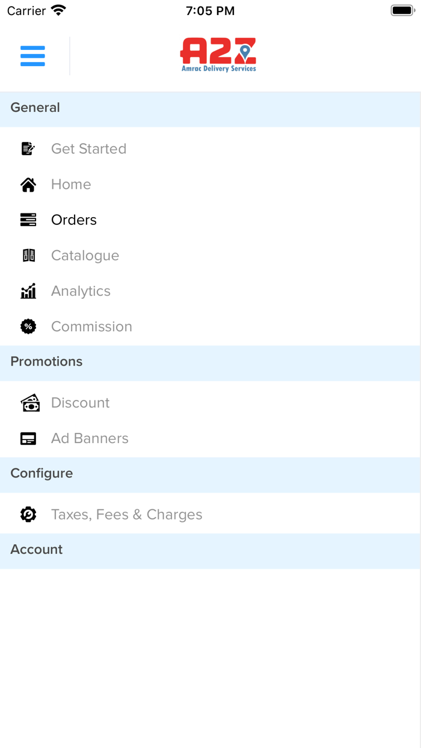Open the Get Started page
Viewport: 421px width, 748px height.
88,149
